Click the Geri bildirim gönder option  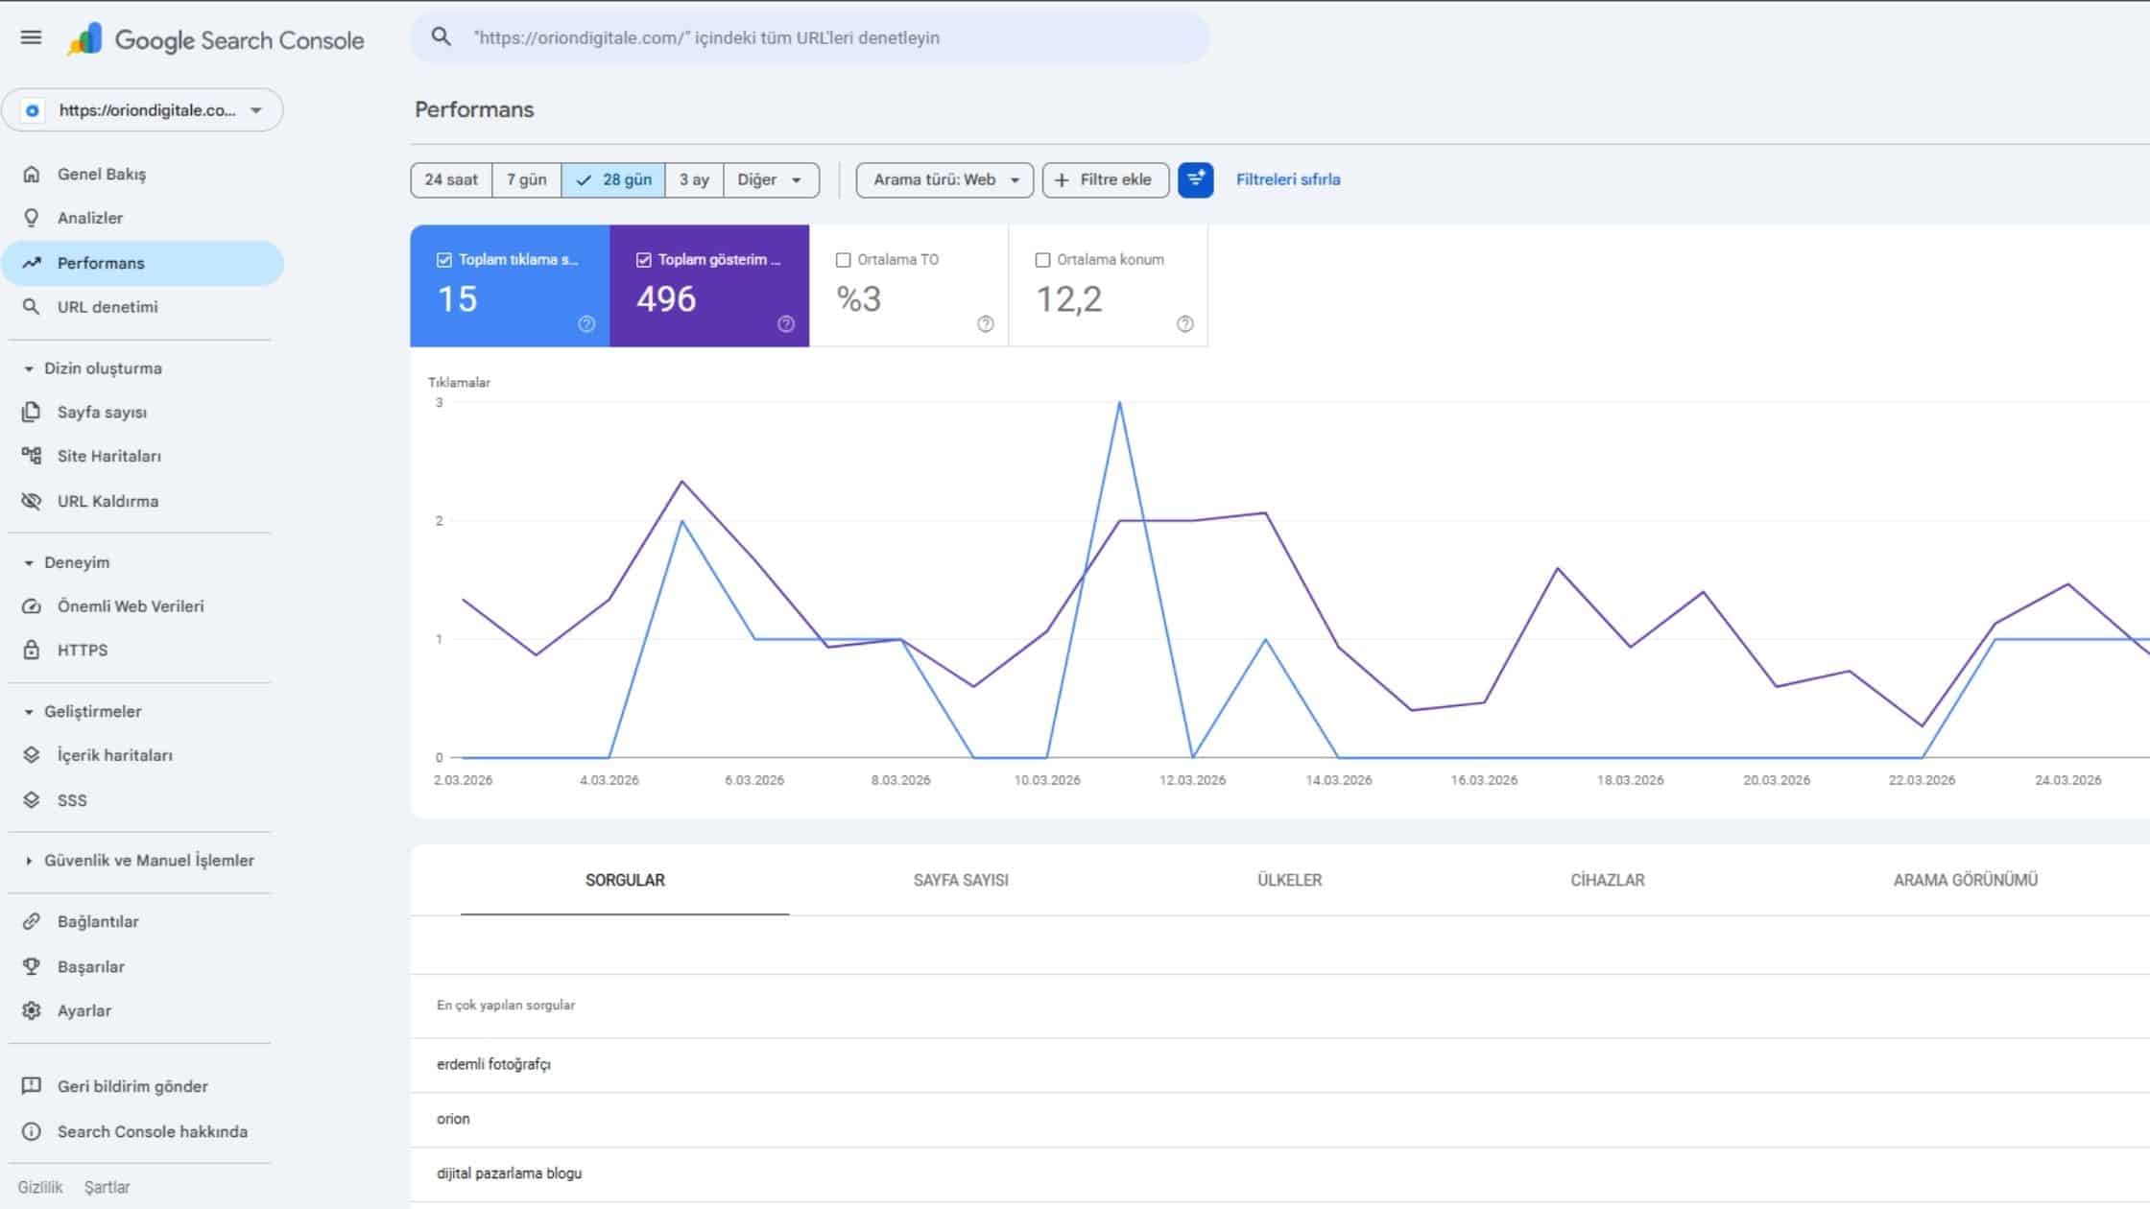[x=131, y=1086]
